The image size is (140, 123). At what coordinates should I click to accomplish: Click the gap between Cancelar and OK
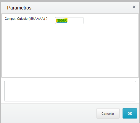tap(121, 114)
